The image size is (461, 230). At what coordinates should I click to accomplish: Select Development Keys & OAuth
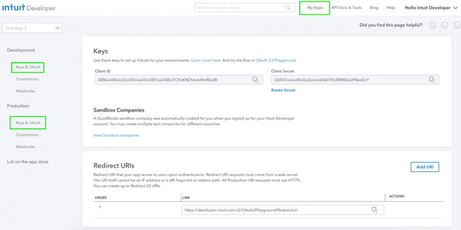tap(28, 67)
